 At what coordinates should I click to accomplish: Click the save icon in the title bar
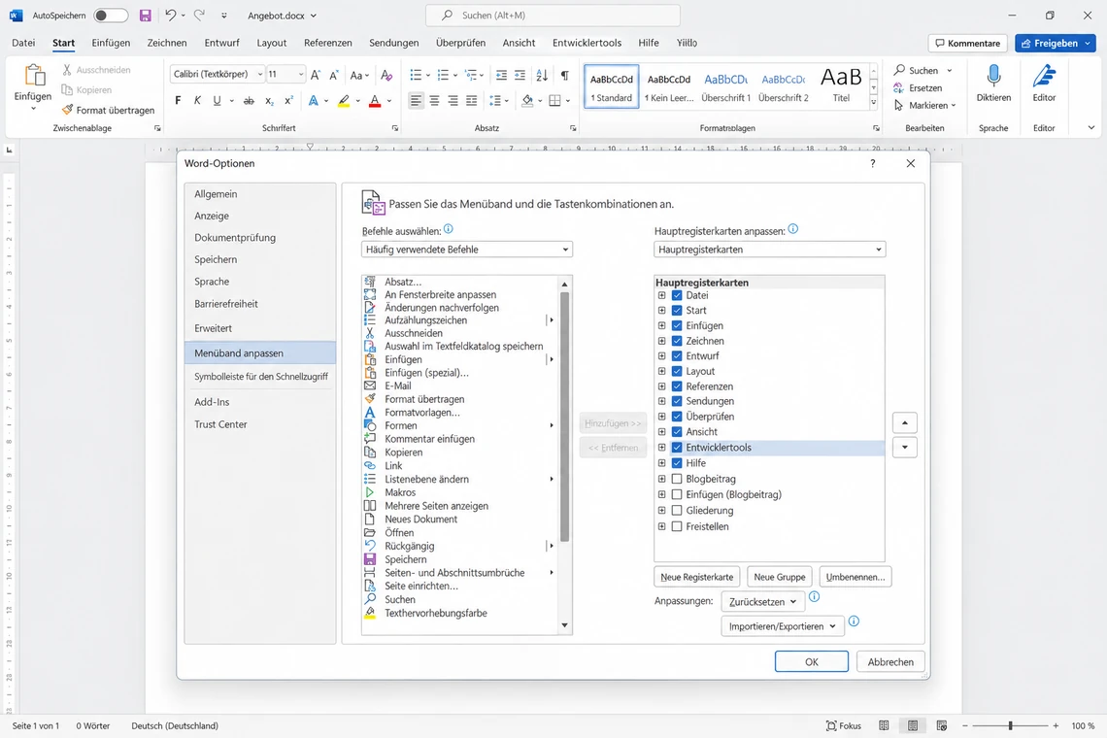(x=145, y=15)
